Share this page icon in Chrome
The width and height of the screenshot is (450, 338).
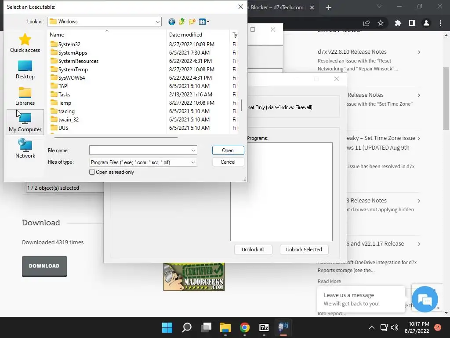click(x=367, y=23)
